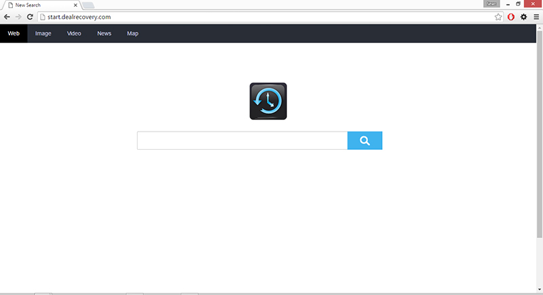This screenshot has width=543, height=295.
Task: Click the scrollbar up arrow
Action: coord(540,28)
